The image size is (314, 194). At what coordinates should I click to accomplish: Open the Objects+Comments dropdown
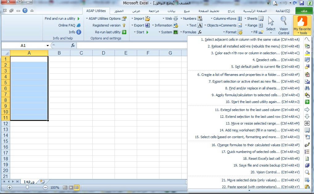point(223,25)
